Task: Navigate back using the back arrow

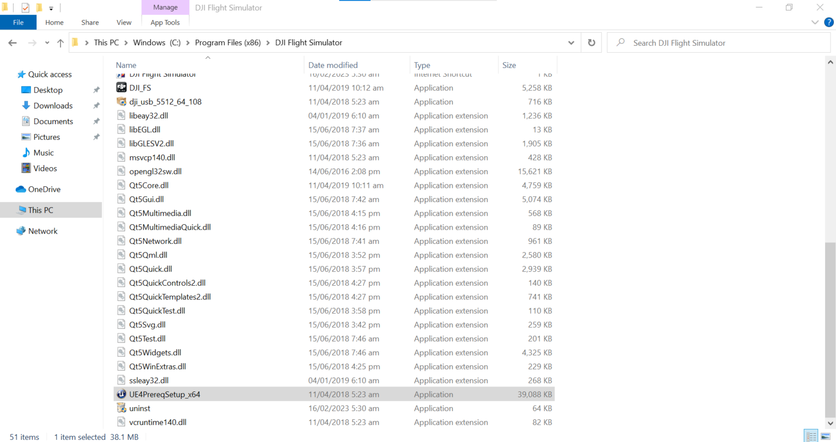Action: click(13, 42)
